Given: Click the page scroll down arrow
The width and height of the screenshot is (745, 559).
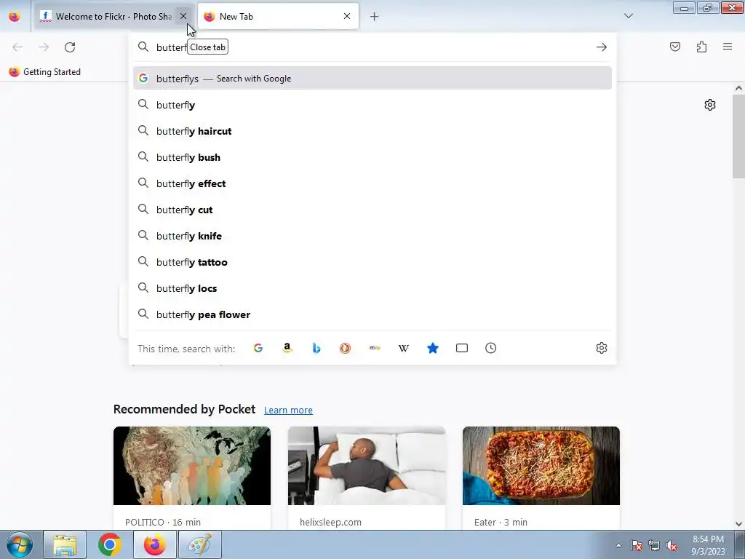Looking at the screenshot, I should [x=738, y=524].
